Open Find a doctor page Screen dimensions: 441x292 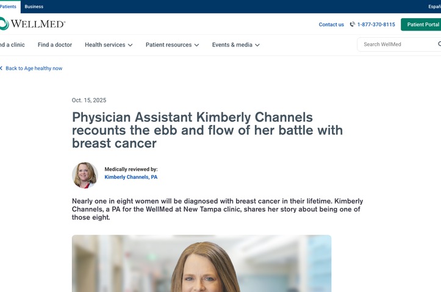pyautogui.click(x=55, y=45)
